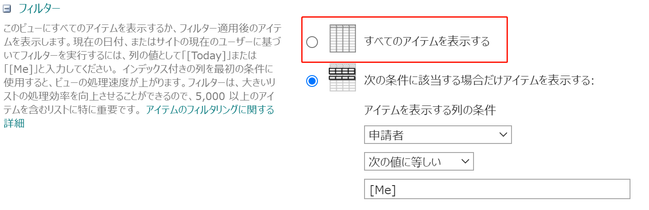This screenshot has height=210, width=649.
Task: Click the all-items table grid icon
Action: (x=342, y=39)
